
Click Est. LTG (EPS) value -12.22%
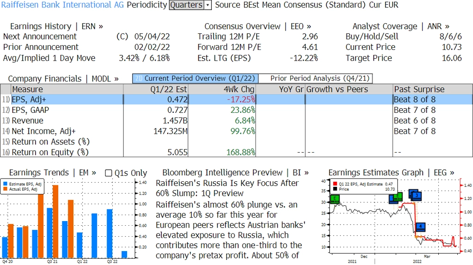coord(304,58)
